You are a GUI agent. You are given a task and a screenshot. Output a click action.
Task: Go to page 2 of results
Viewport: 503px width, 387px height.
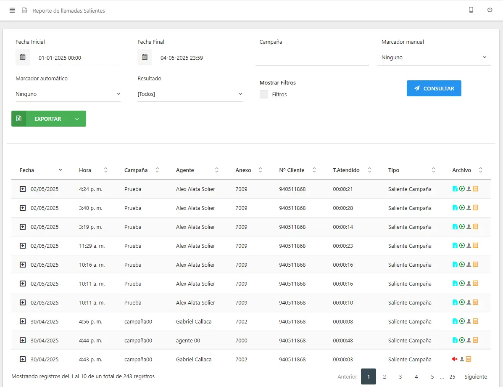click(384, 376)
